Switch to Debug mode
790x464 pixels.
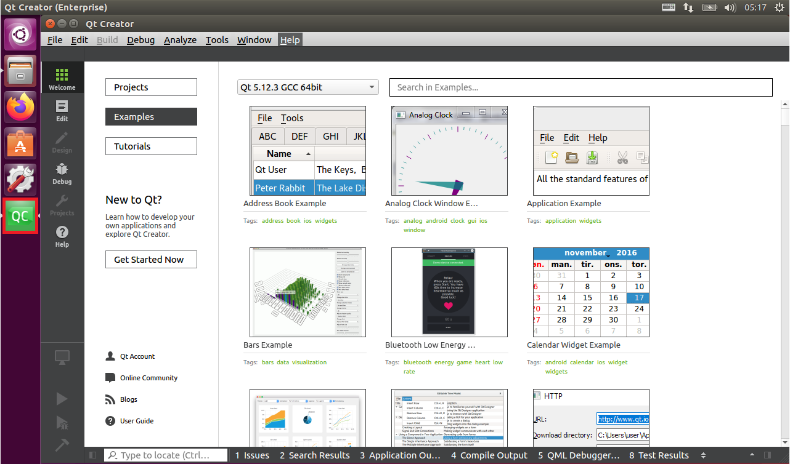tap(62, 174)
